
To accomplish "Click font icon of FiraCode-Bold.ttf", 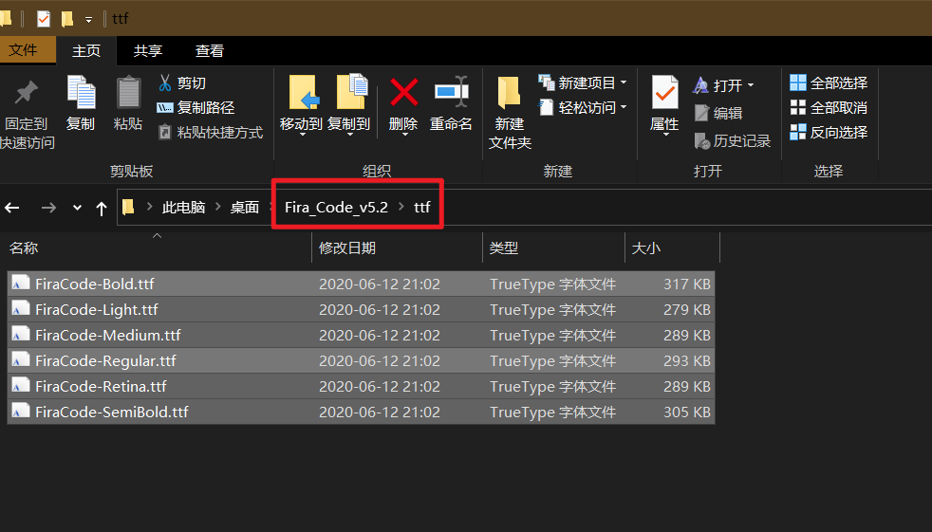I will [x=21, y=284].
